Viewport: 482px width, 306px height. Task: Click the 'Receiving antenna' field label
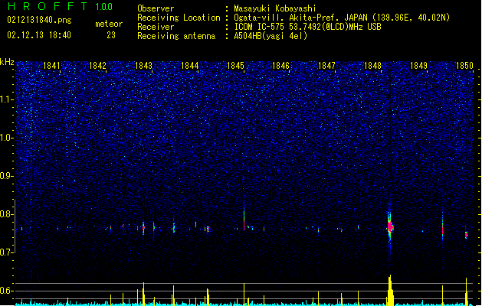[176, 36]
